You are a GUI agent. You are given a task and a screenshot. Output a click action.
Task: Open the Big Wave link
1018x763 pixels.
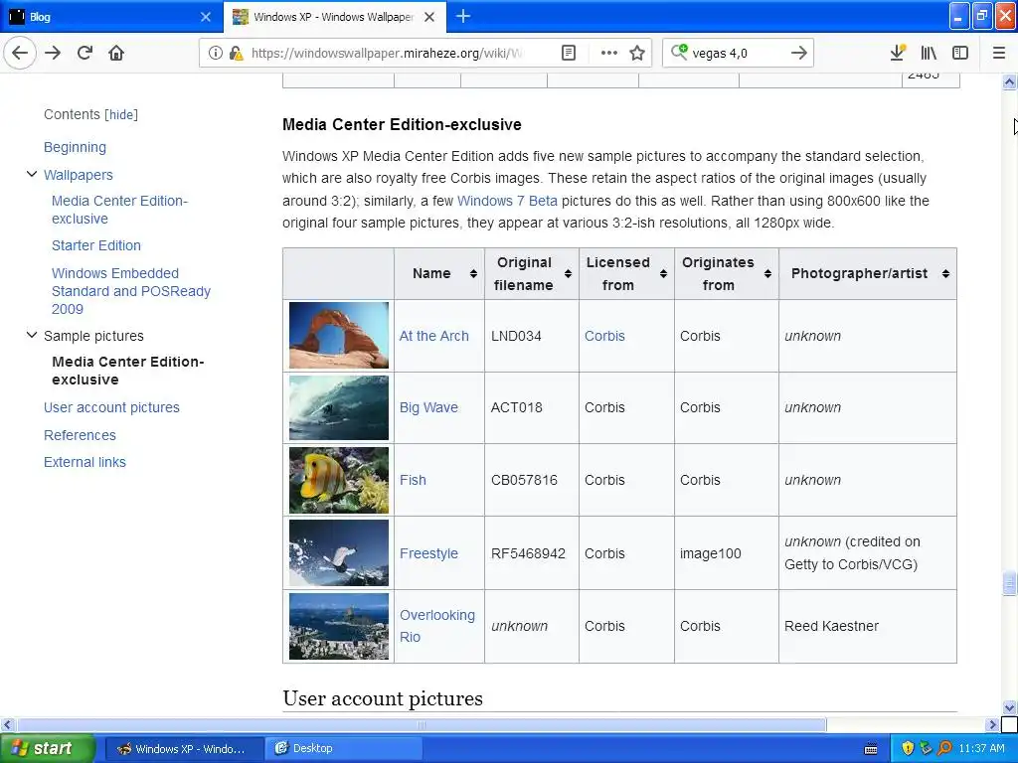(x=428, y=407)
